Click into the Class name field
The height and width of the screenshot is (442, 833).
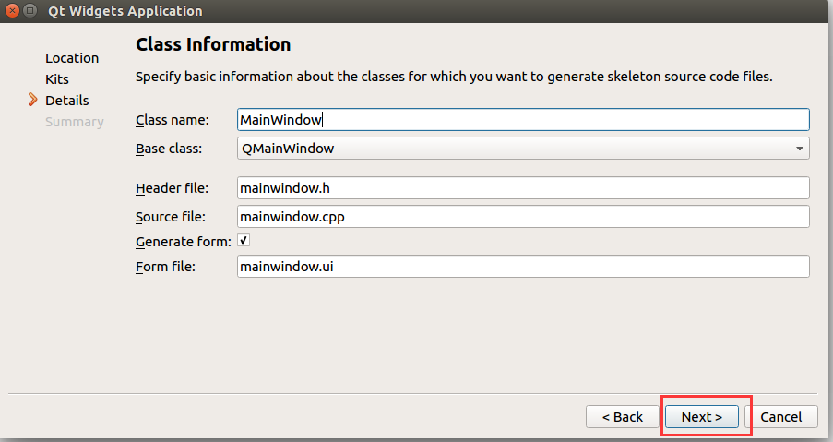pyautogui.click(x=522, y=120)
